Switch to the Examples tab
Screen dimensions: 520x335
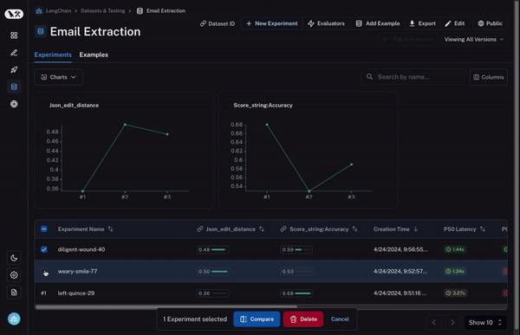[x=94, y=55]
